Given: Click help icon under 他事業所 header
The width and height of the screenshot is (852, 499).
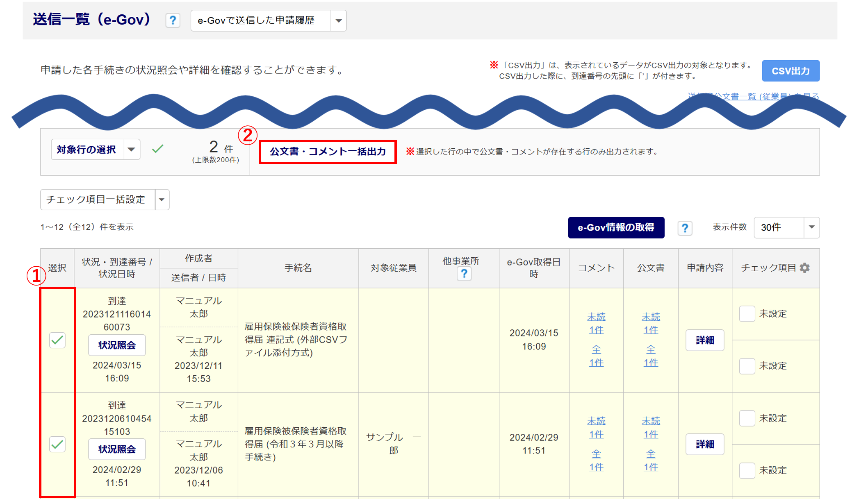Looking at the screenshot, I should click(464, 274).
